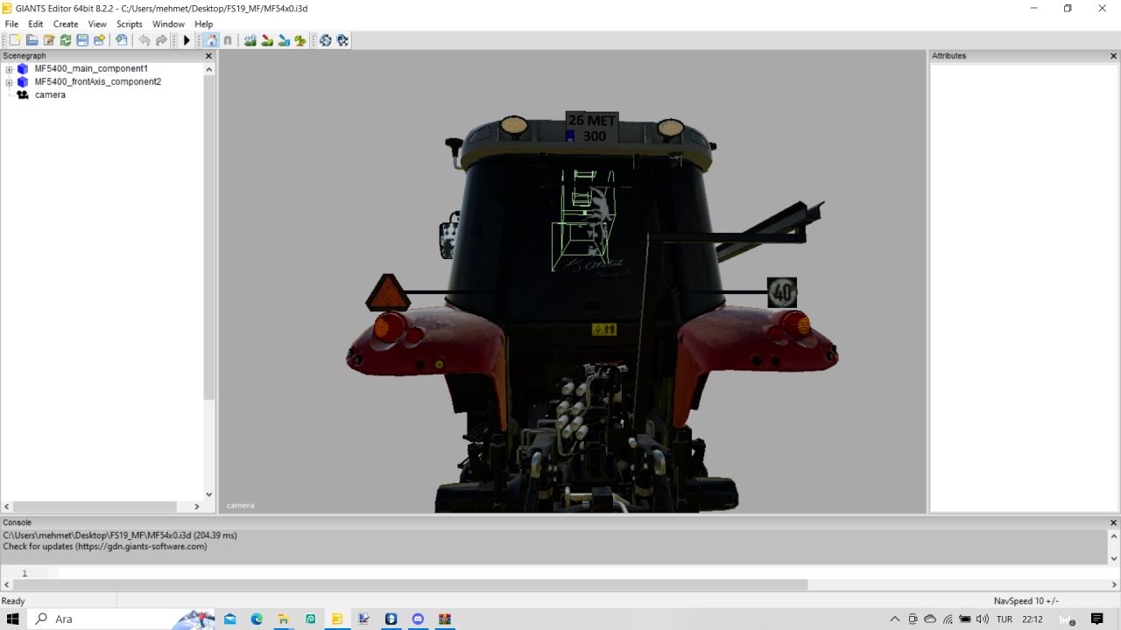
Task: Click the import document toolbar icon
Action: click(122, 40)
